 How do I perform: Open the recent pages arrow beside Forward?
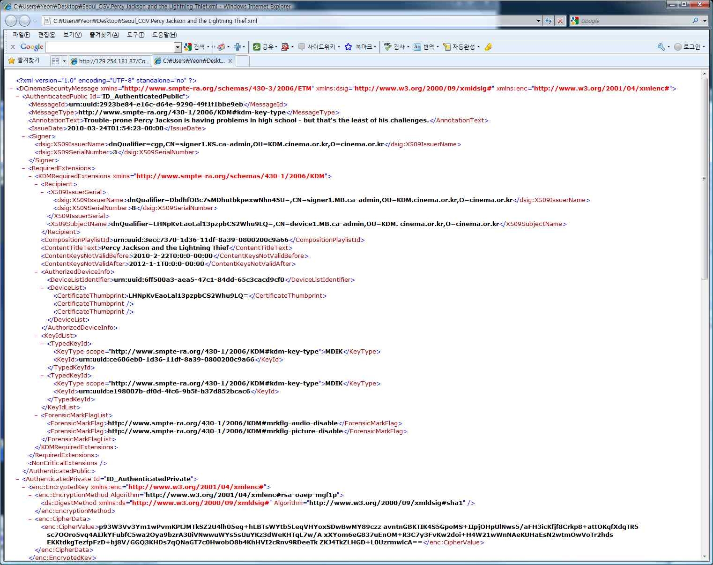[x=35, y=21]
